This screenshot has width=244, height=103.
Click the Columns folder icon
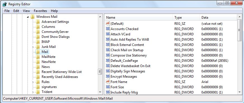click(38, 27)
